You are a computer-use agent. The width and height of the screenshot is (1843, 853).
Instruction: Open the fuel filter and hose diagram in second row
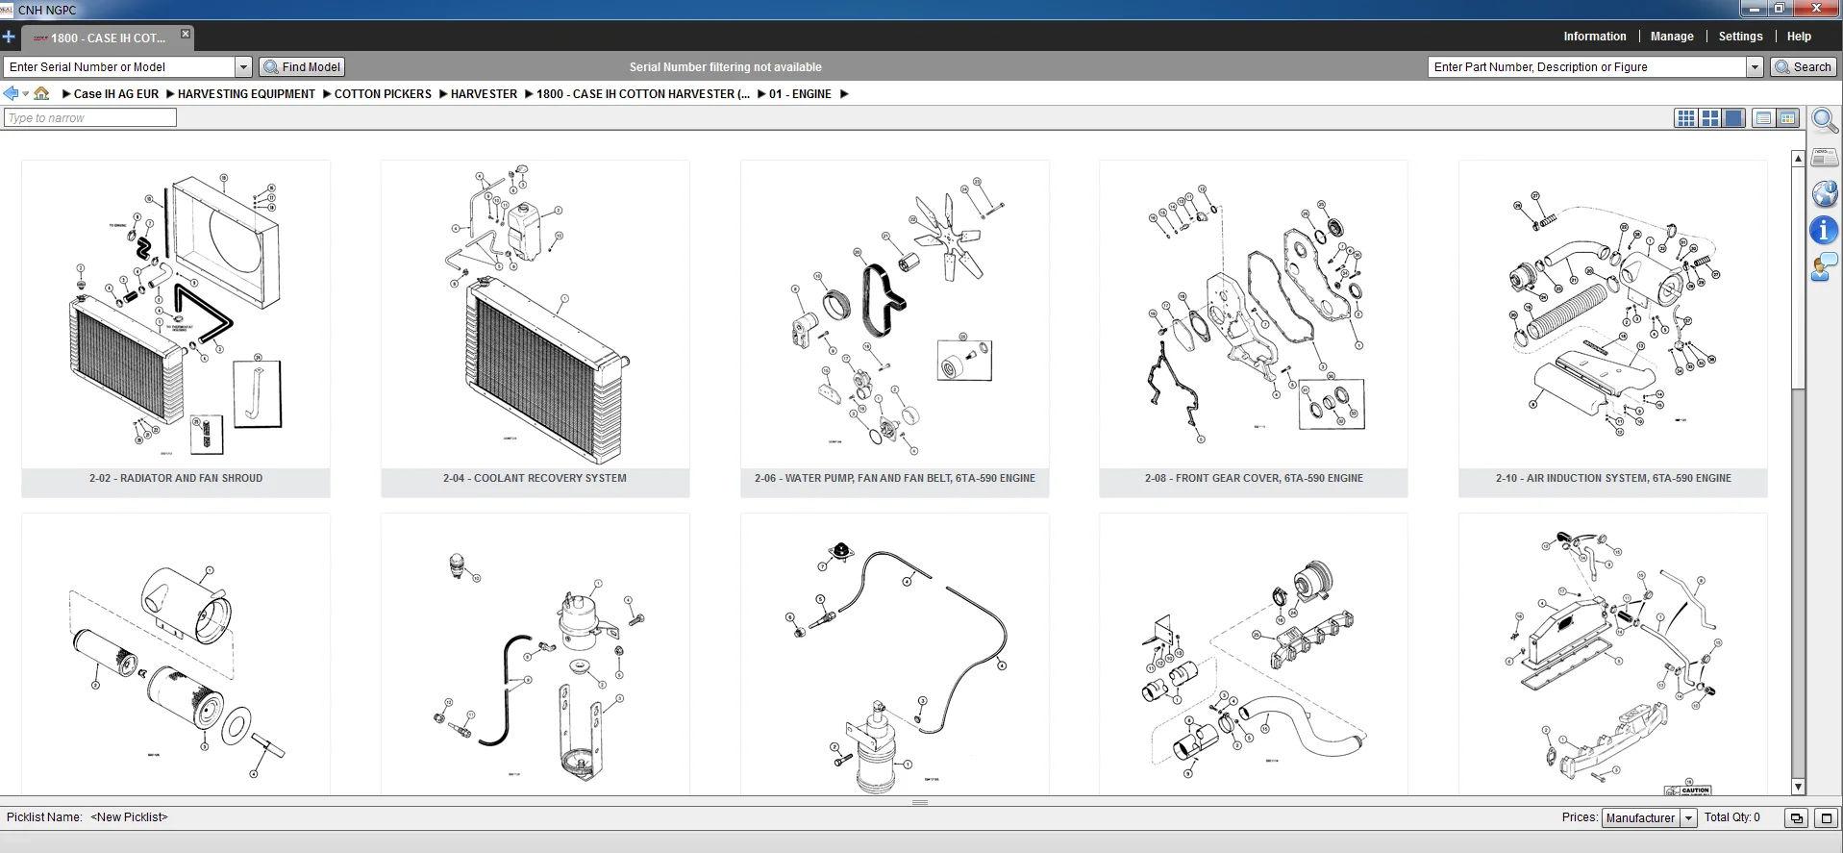click(535, 654)
